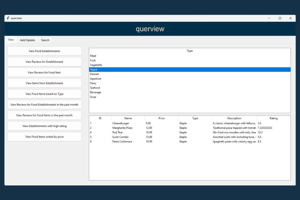The image size is (300, 200).
Task: Select the Dairy type row
Action: click(190, 83)
